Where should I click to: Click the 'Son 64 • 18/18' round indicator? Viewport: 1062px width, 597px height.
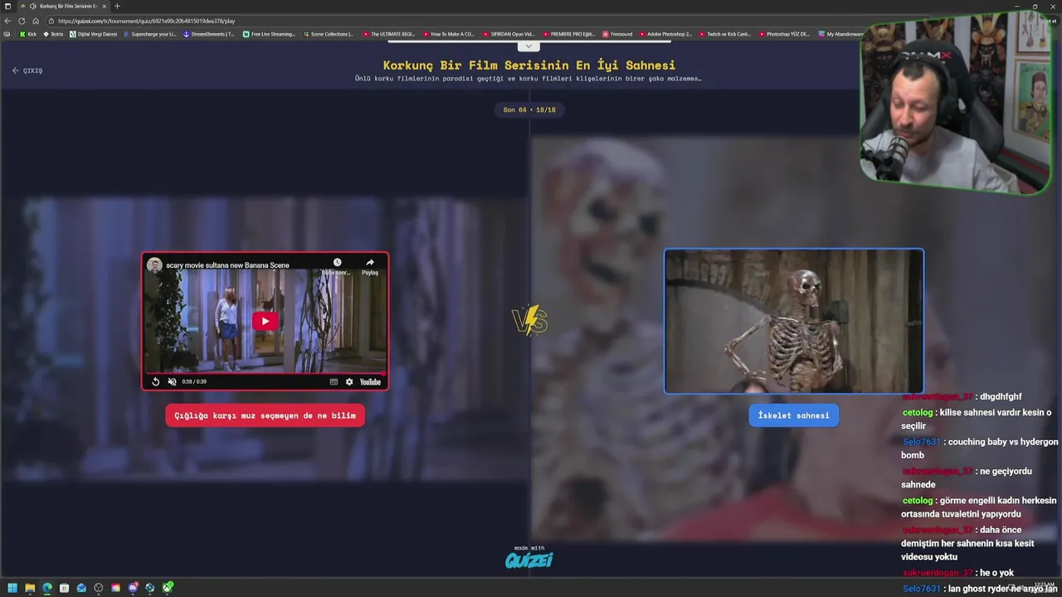[529, 109]
